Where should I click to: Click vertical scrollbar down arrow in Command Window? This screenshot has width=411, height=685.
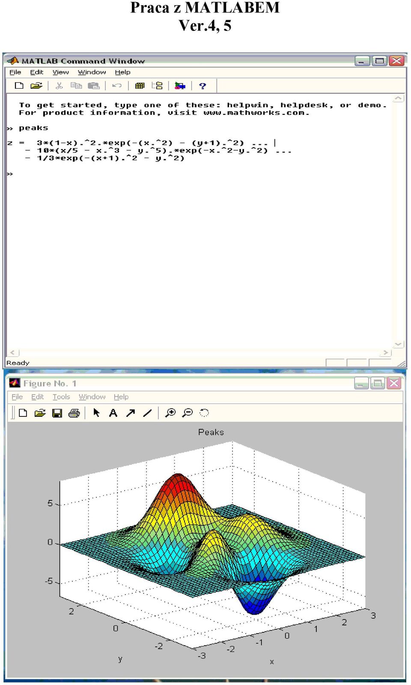tap(398, 344)
